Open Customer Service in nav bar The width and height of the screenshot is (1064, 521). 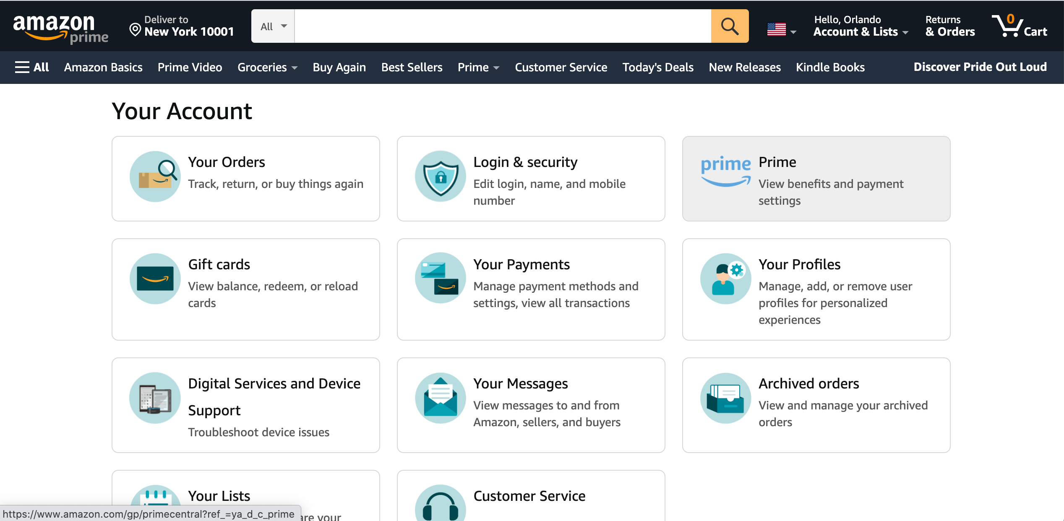point(561,67)
